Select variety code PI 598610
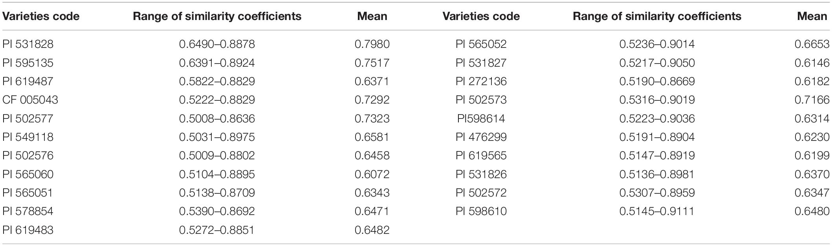 coord(481,211)
